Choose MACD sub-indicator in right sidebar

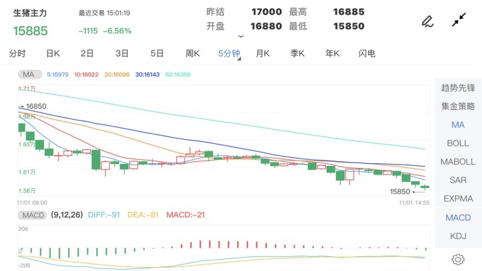pos(458,217)
